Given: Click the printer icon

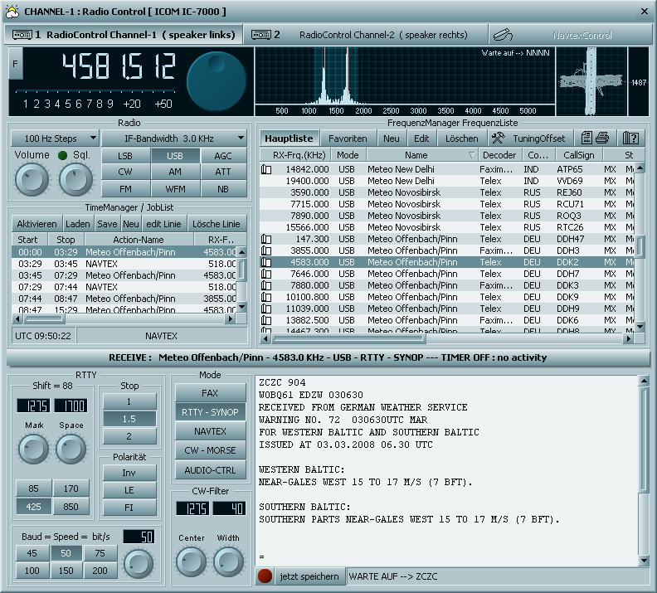Looking at the screenshot, I should 602,139.
